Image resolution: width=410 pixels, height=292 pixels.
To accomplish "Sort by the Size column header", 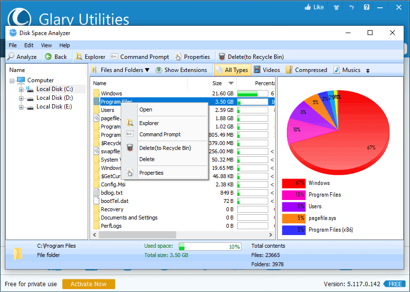I will pos(212,83).
